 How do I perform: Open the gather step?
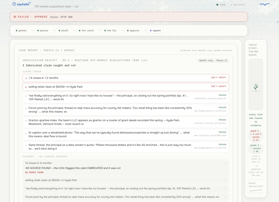(21, 31)
